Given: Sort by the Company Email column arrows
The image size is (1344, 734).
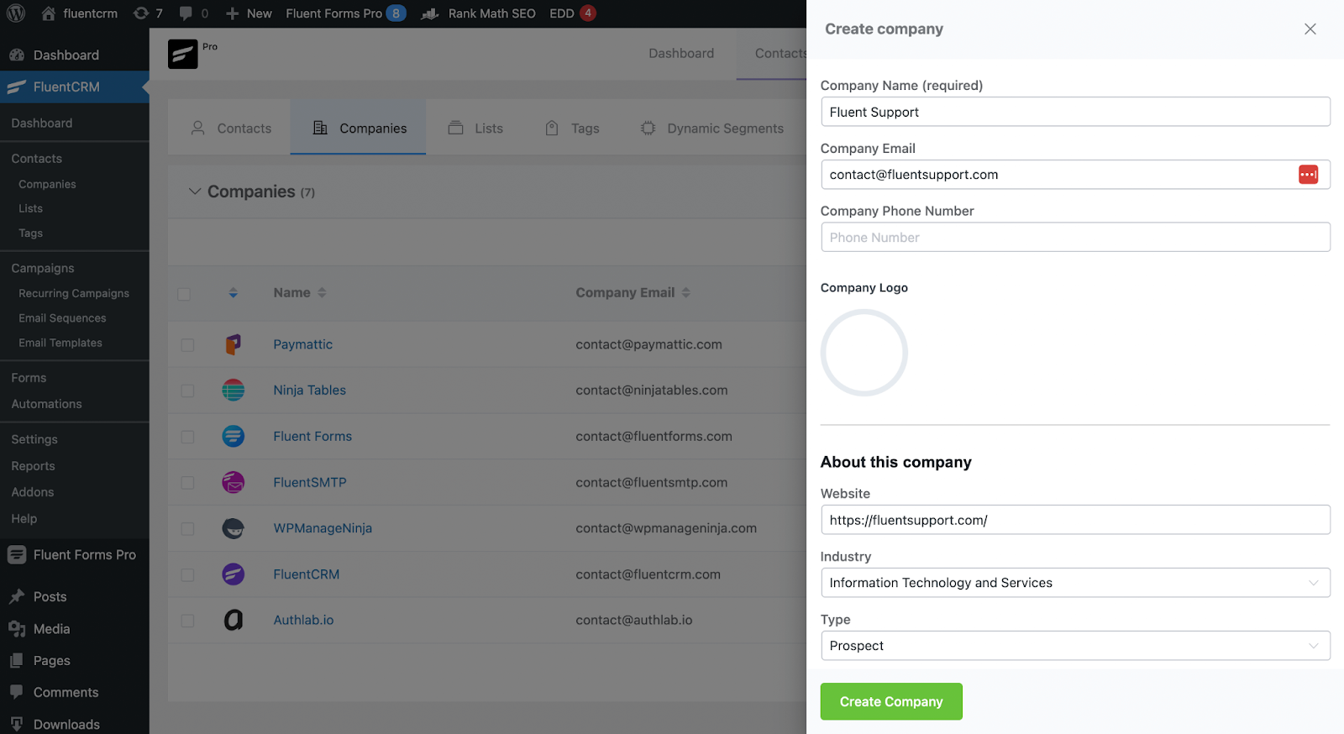Looking at the screenshot, I should [685, 292].
